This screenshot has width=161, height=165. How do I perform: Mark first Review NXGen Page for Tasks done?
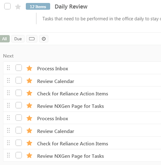19,105
